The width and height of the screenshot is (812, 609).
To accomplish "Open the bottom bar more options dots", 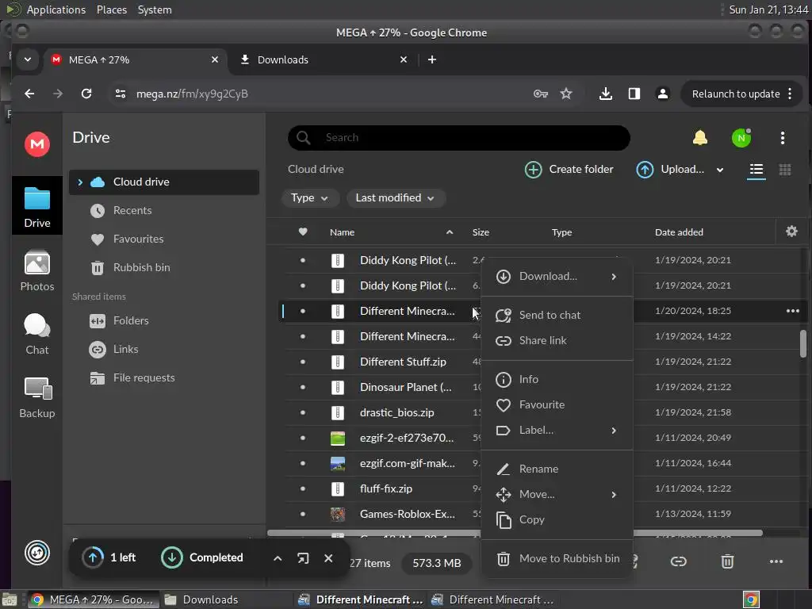I will (x=776, y=561).
